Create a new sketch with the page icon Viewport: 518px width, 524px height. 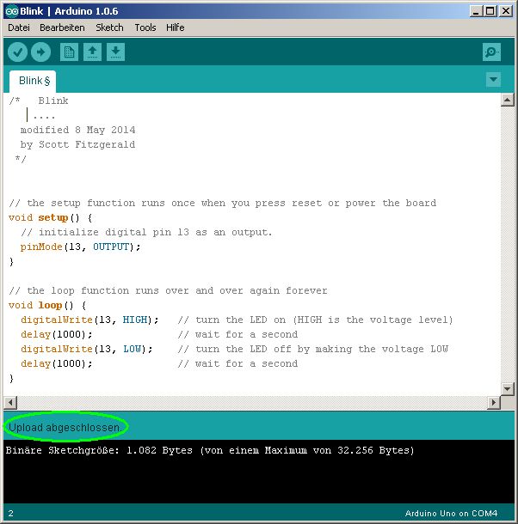(x=70, y=52)
